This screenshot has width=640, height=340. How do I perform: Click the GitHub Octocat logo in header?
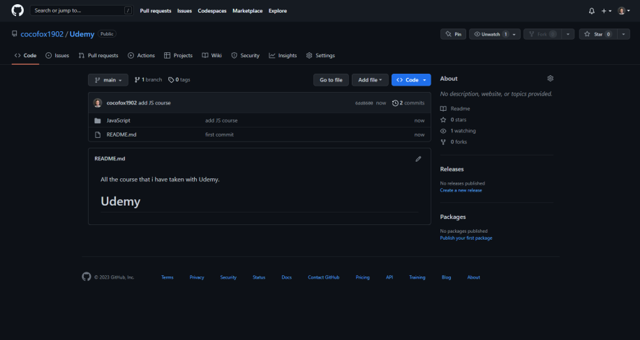click(17, 10)
